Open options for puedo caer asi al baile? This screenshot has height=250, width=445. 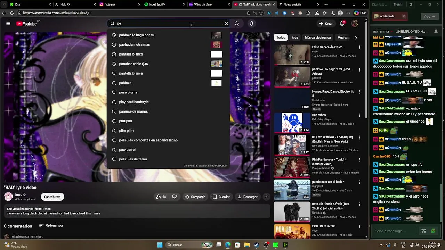(359, 182)
